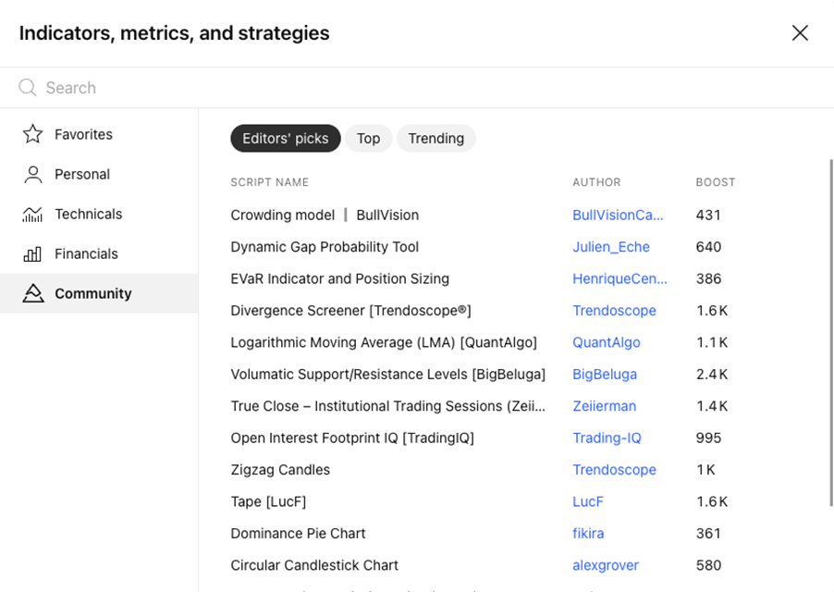Viewport: 834px width, 592px height.
Task: Open the Favorites category
Action: (99, 134)
